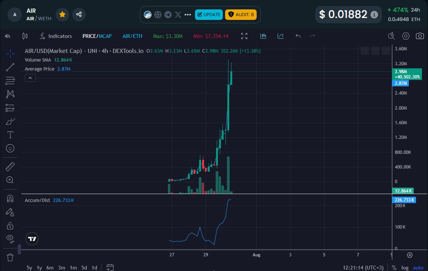Image resolution: width=428 pixels, height=271 pixels.
Task: Switch to MCAP view
Action: (x=105, y=36)
